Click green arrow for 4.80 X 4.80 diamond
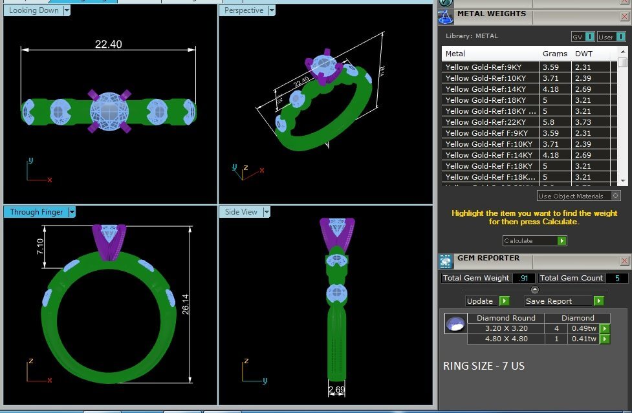This screenshot has width=632, height=413. [605, 339]
